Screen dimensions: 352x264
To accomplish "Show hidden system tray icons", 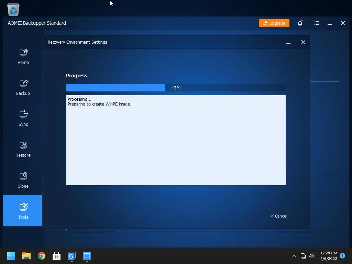I will click(x=294, y=256).
